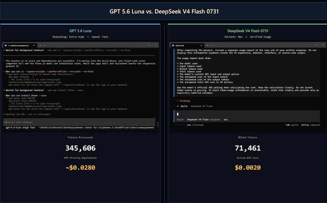Viewport: 327px width, 203px height.
Task: Click 'npm error code EACCES' line
Action: point(22,98)
